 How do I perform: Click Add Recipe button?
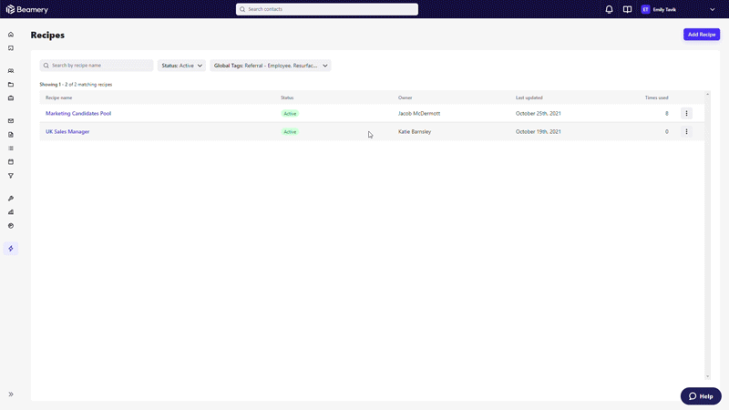(x=702, y=35)
